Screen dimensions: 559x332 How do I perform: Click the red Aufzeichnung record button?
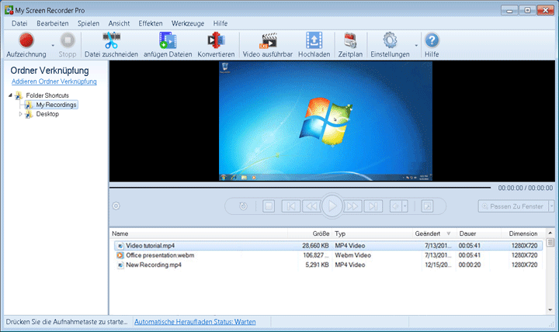coord(26,41)
